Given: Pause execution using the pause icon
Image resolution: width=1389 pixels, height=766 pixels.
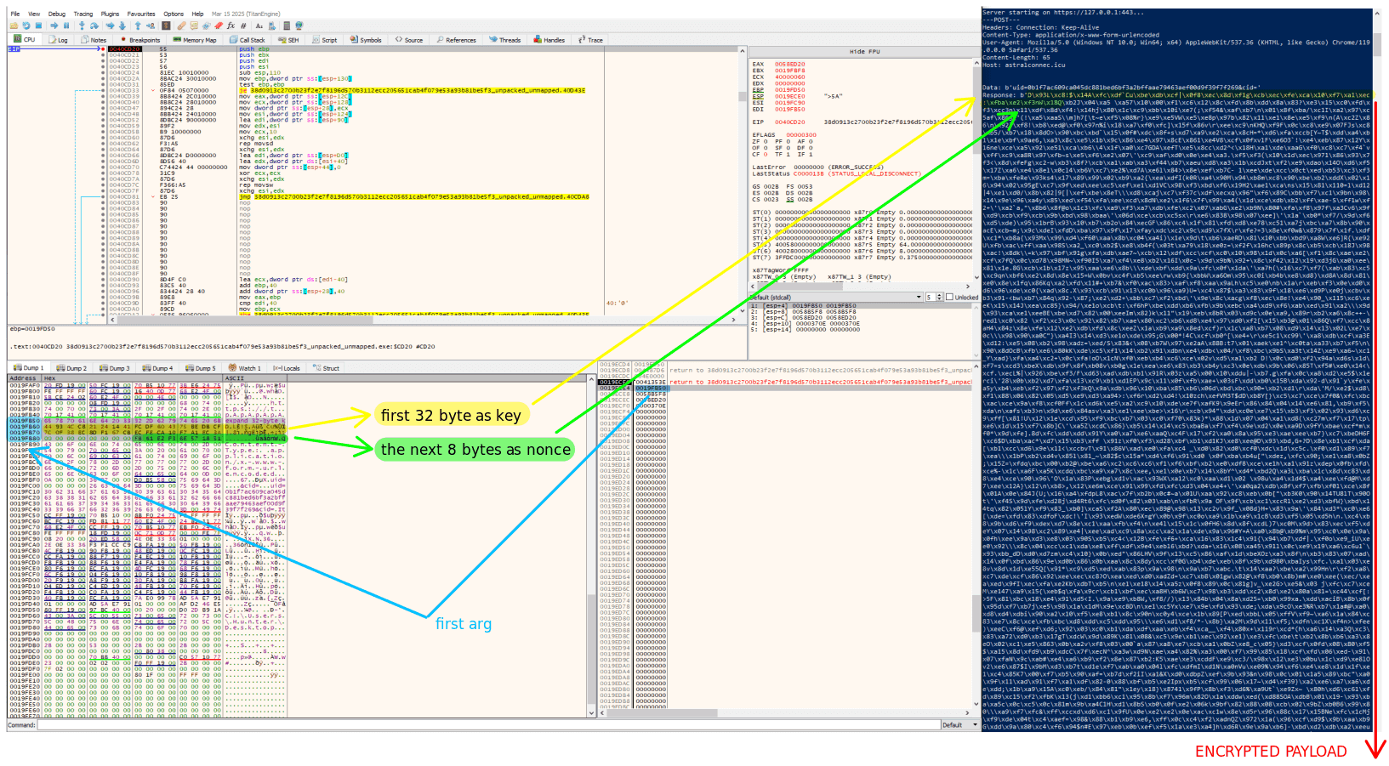Looking at the screenshot, I should point(66,26).
